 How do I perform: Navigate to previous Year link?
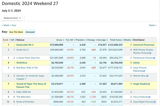[13, 25]
